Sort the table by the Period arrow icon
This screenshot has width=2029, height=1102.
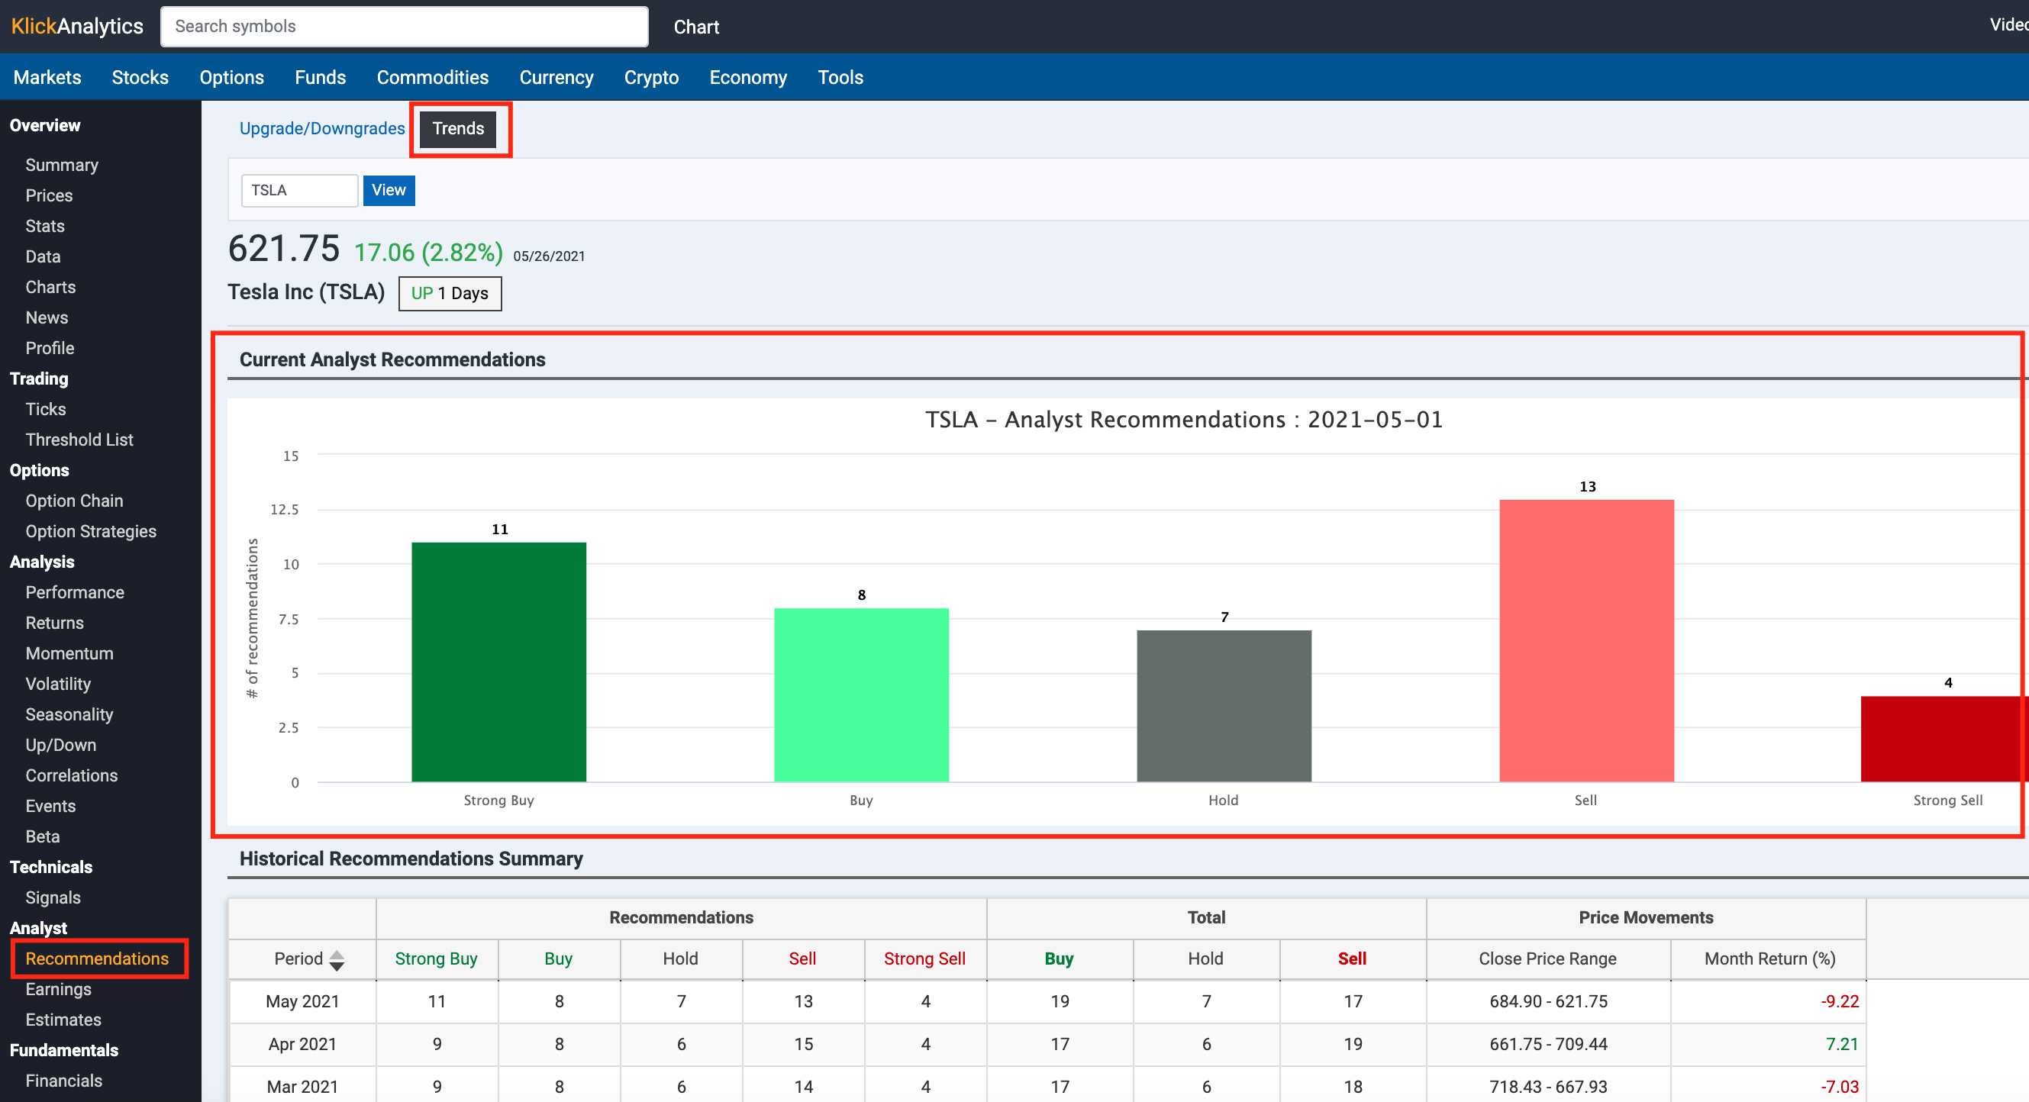coord(337,959)
